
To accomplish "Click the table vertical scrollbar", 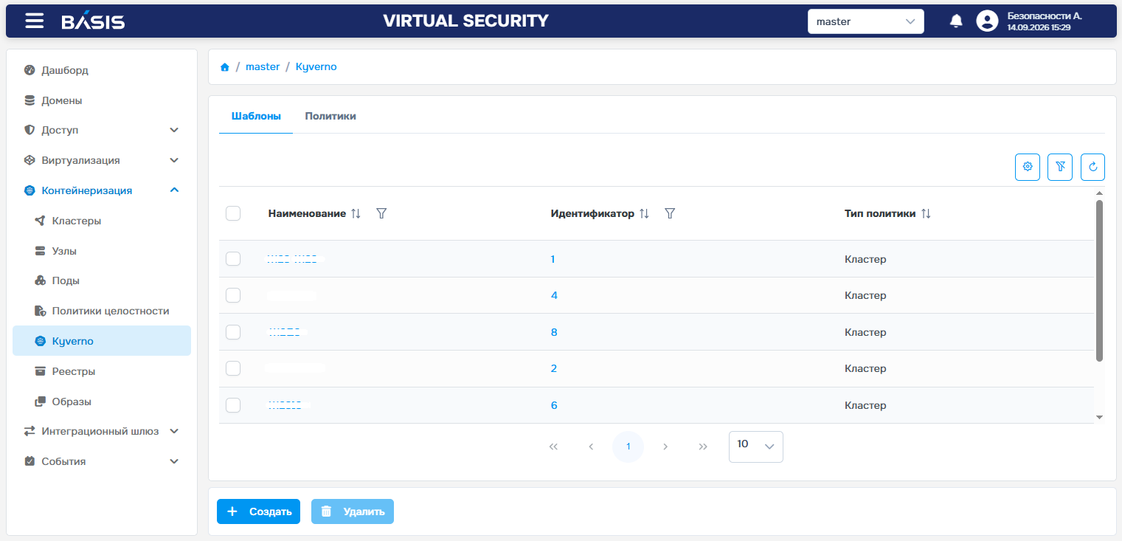I will coord(1099,280).
